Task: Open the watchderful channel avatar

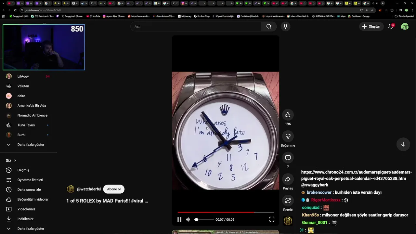Action: coord(71,189)
